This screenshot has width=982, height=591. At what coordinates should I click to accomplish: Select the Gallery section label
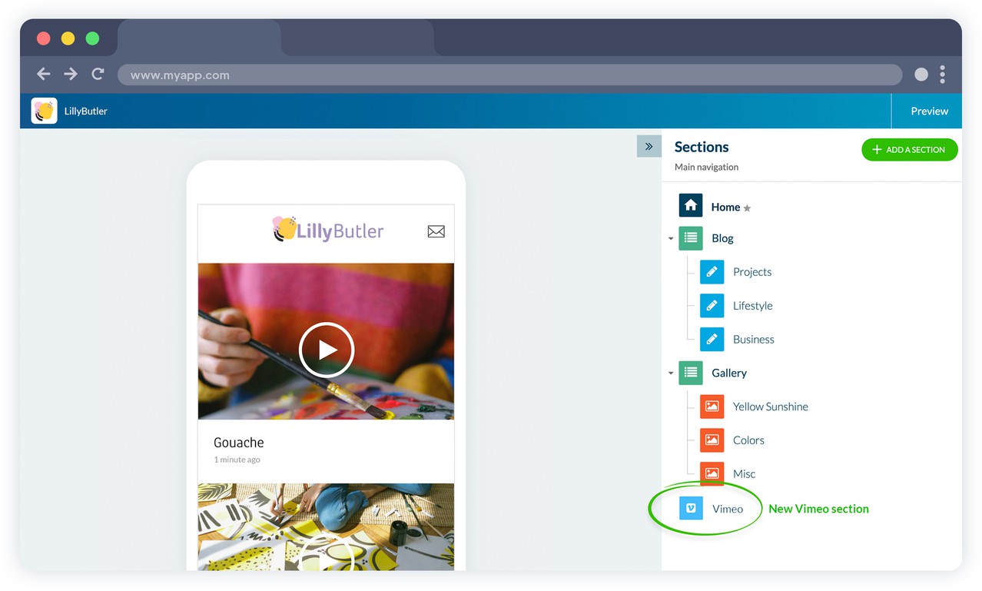point(729,373)
